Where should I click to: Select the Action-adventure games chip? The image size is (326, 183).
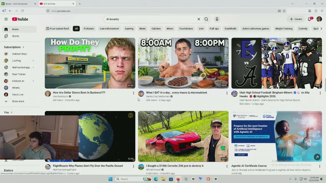coord(256,29)
